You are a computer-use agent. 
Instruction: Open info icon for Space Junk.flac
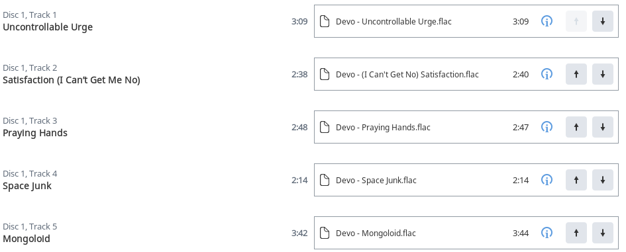[x=547, y=180]
